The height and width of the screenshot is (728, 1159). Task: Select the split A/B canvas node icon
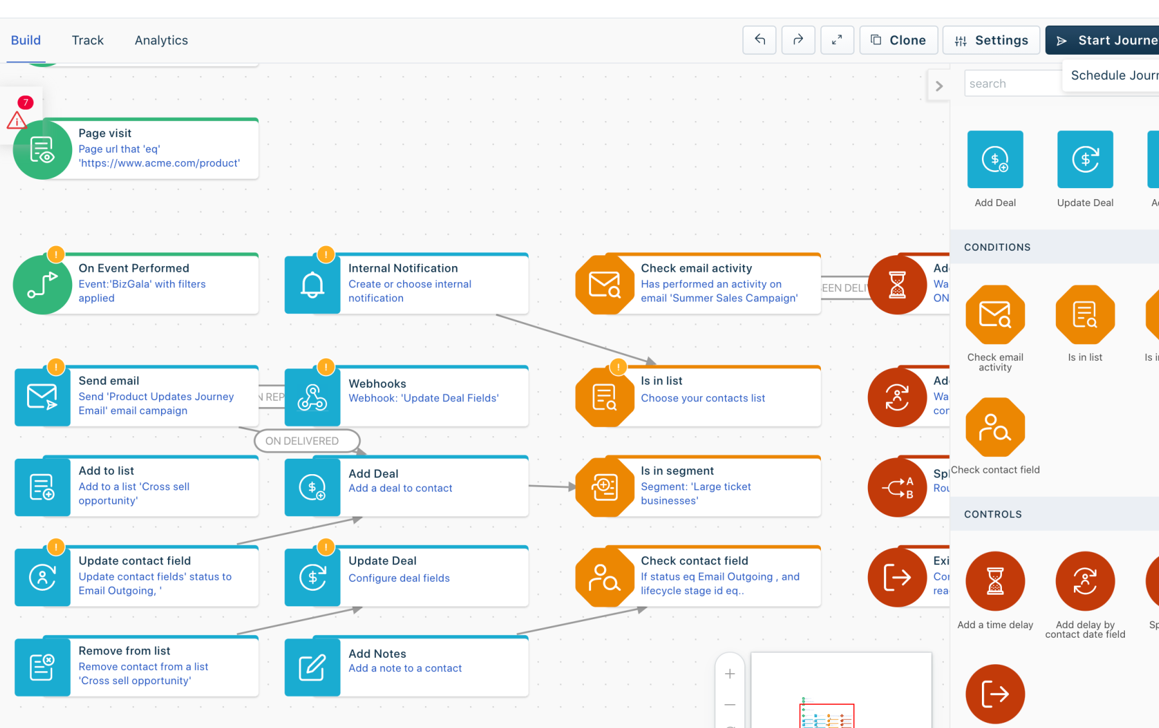pos(897,488)
